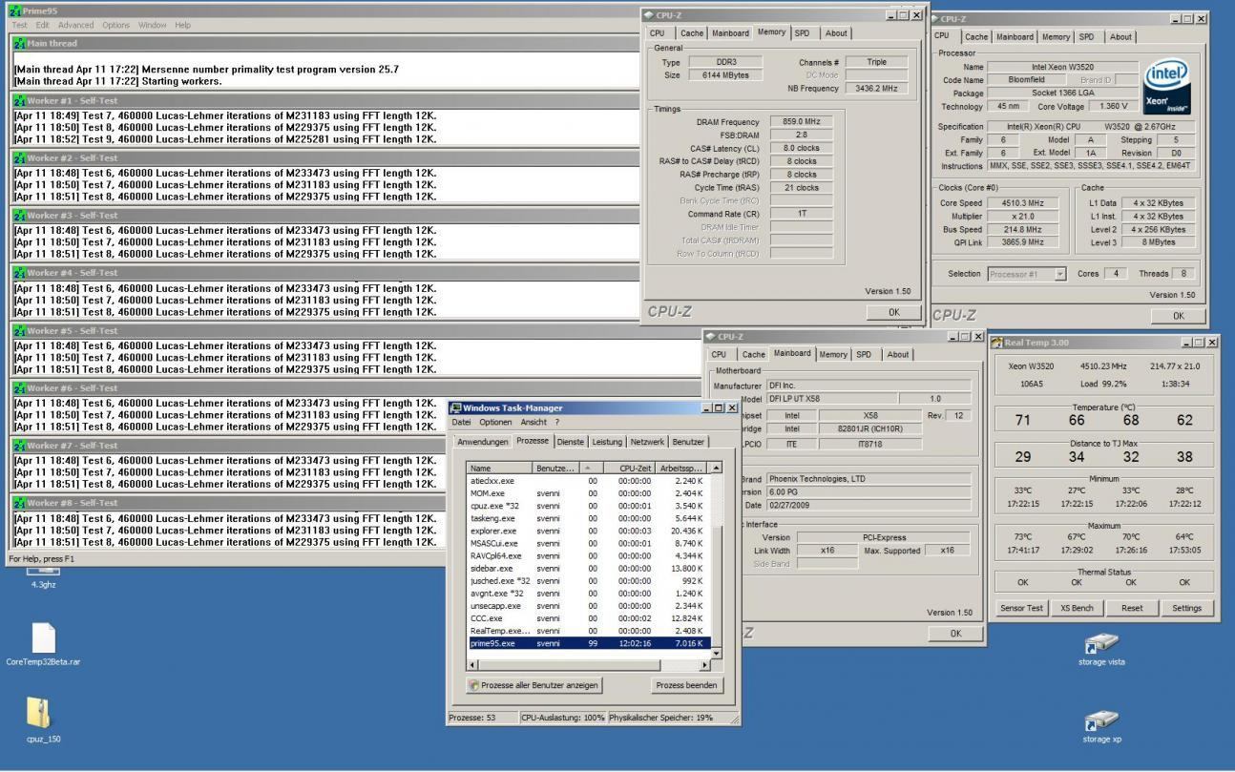Open the Datei menu in Task-Manager
The image size is (1235, 772).
pyautogui.click(x=462, y=422)
